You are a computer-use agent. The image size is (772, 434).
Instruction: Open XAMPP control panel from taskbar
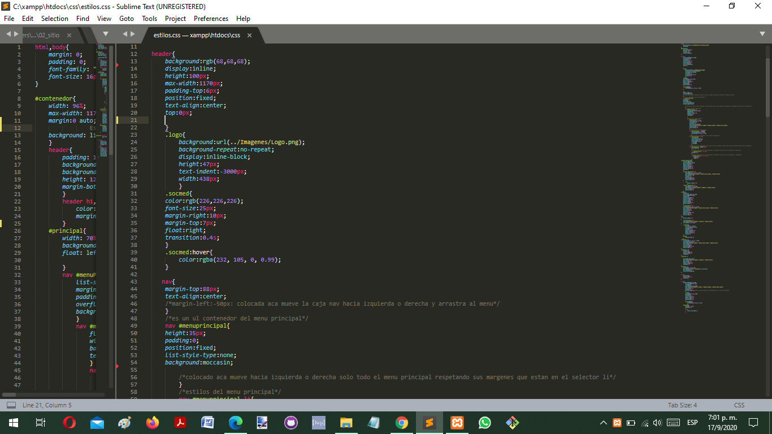click(x=457, y=423)
